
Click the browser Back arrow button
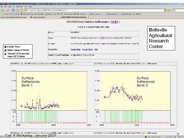point(2,10)
